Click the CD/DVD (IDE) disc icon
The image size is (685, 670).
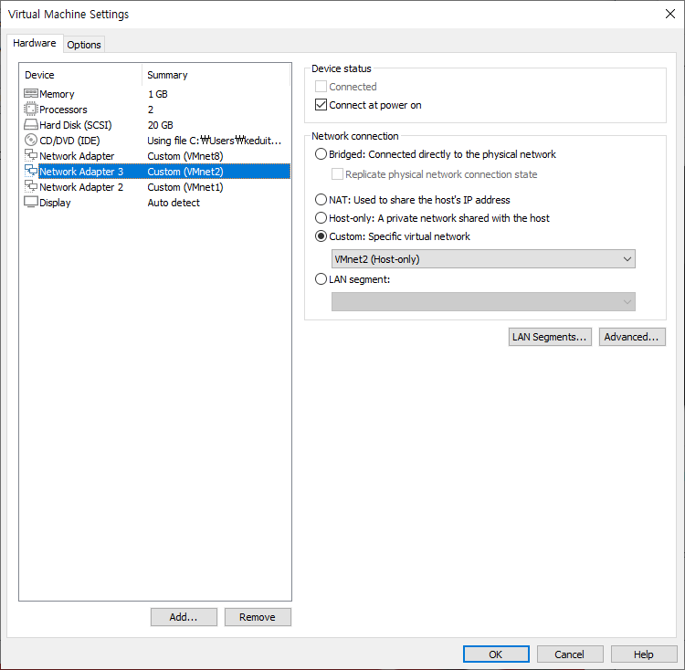[x=30, y=140]
